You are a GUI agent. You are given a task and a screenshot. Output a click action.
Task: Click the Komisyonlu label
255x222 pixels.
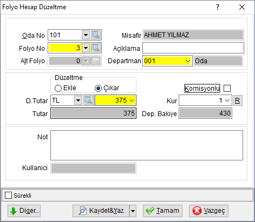pyautogui.click(x=202, y=89)
